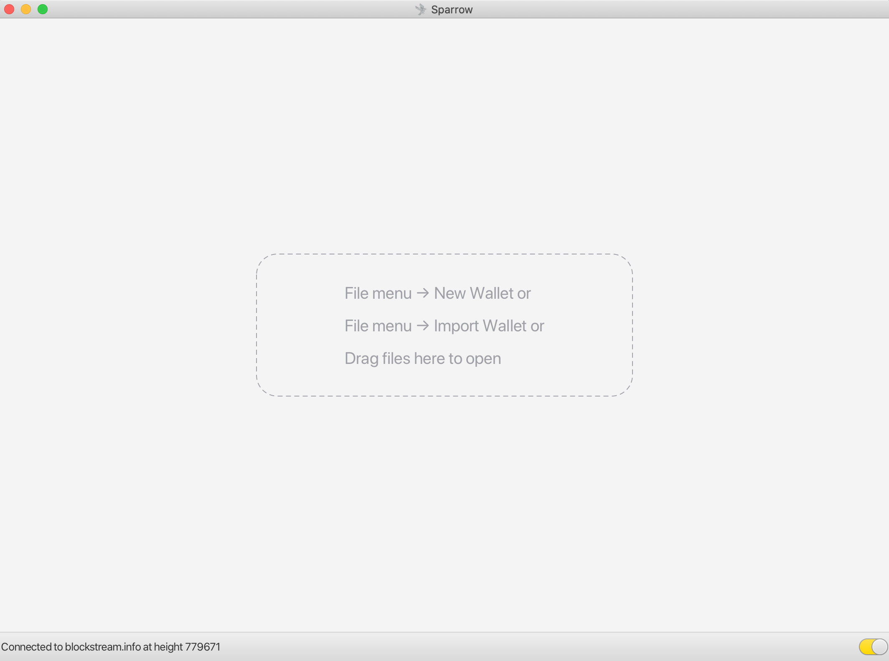Click the 'Drag files here to open' text

click(x=422, y=358)
